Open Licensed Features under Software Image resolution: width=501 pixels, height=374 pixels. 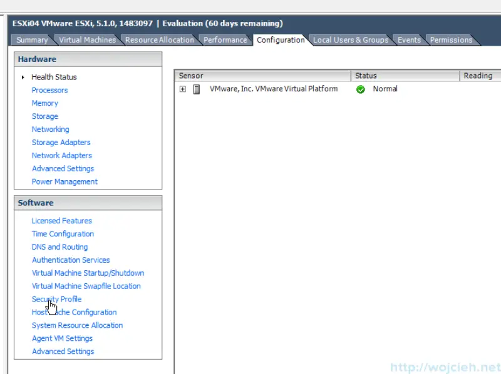point(61,220)
